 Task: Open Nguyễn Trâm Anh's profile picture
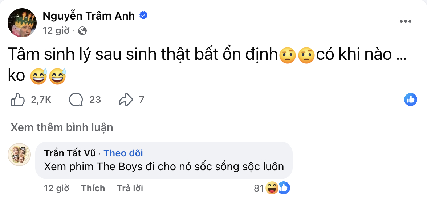tap(22, 23)
